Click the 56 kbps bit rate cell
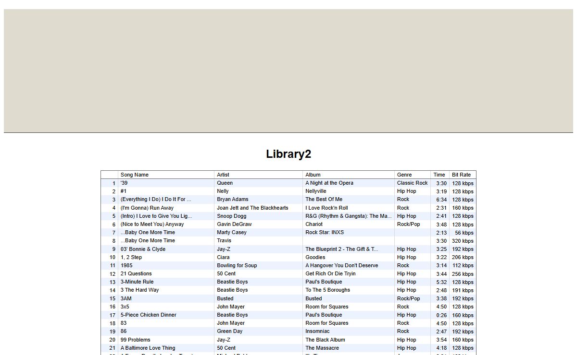Image resolution: width=577 pixels, height=355 pixels. [x=464, y=233]
